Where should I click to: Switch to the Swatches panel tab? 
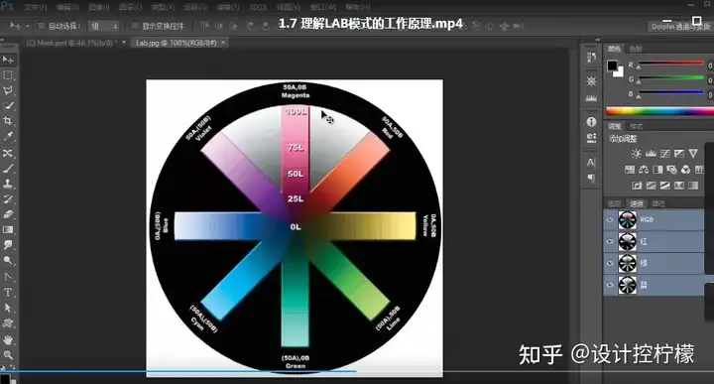[x=636, y=49]
